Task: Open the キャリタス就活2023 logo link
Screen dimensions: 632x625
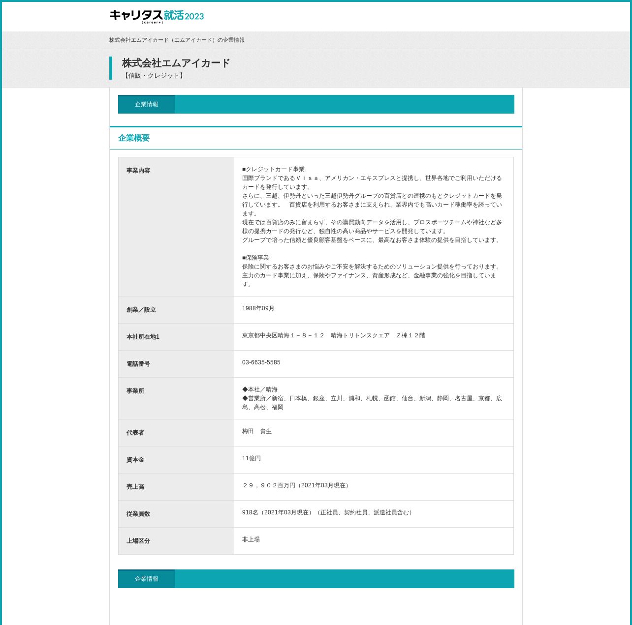Action: coord(157,16)
